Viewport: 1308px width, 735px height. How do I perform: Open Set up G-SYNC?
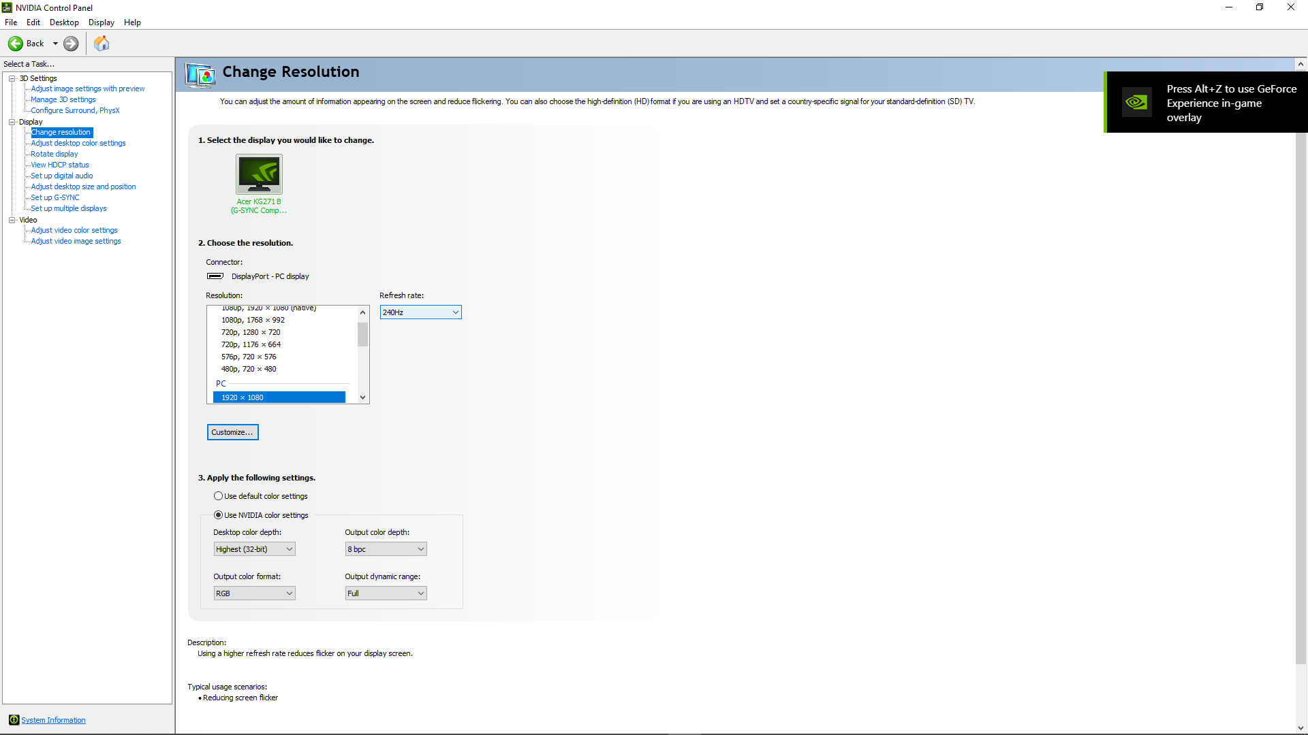pos(55,197)
